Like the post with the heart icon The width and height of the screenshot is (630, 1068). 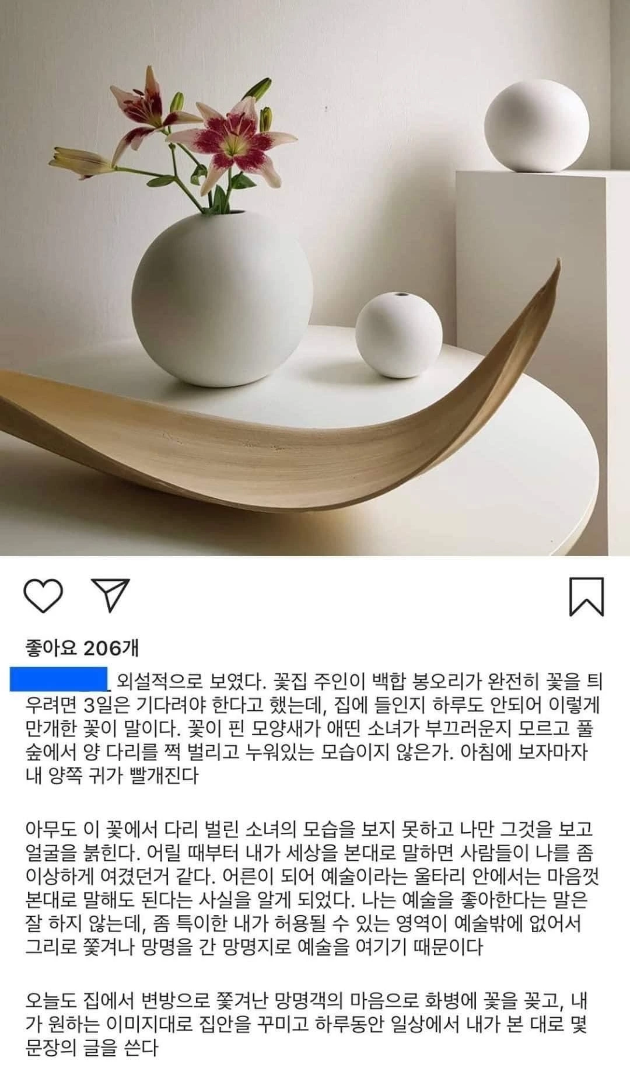(43, 596)
